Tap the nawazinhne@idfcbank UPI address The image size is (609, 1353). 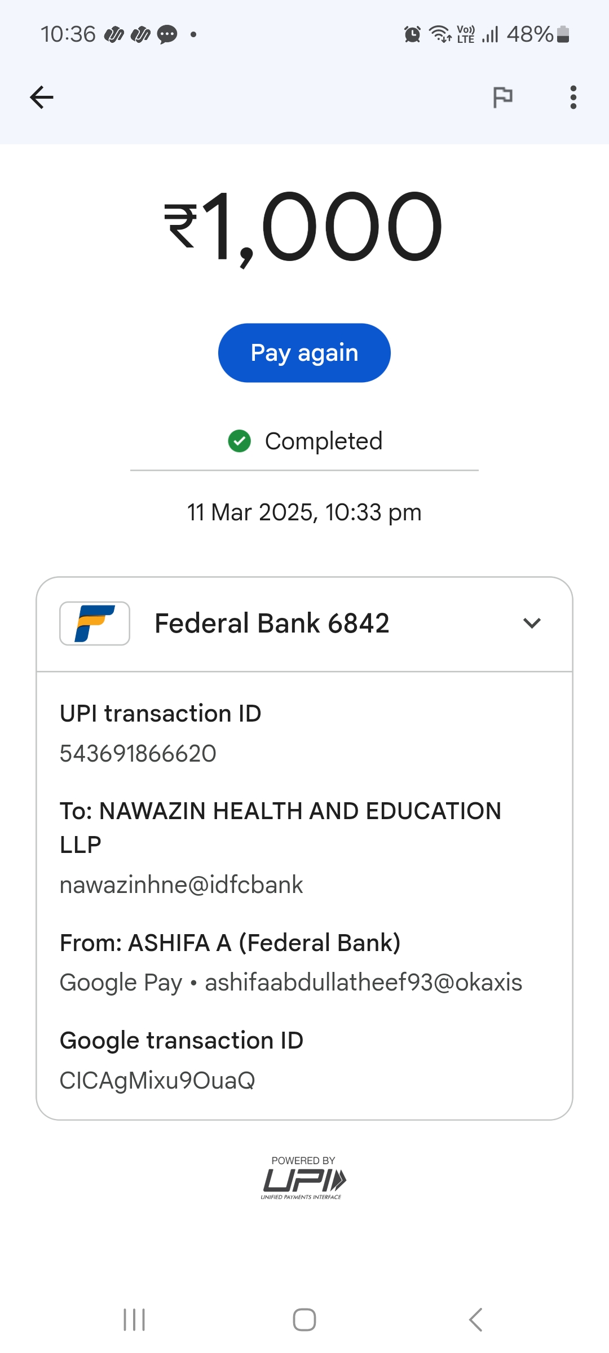[x=182, y=885]
